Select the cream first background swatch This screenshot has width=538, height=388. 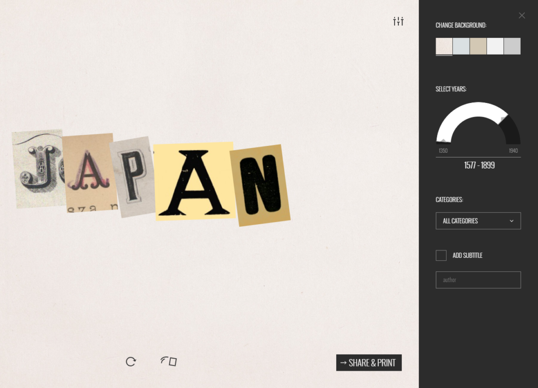[444, 46]
